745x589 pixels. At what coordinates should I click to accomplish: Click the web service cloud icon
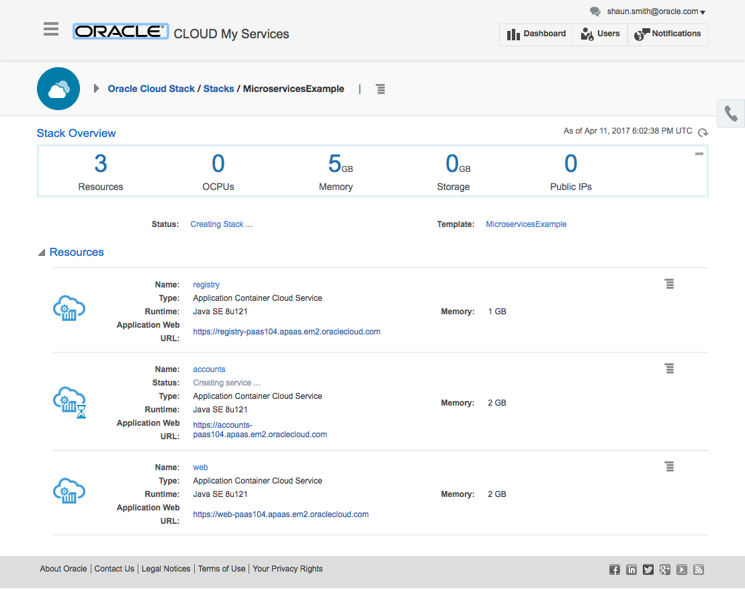coord(69,491)
